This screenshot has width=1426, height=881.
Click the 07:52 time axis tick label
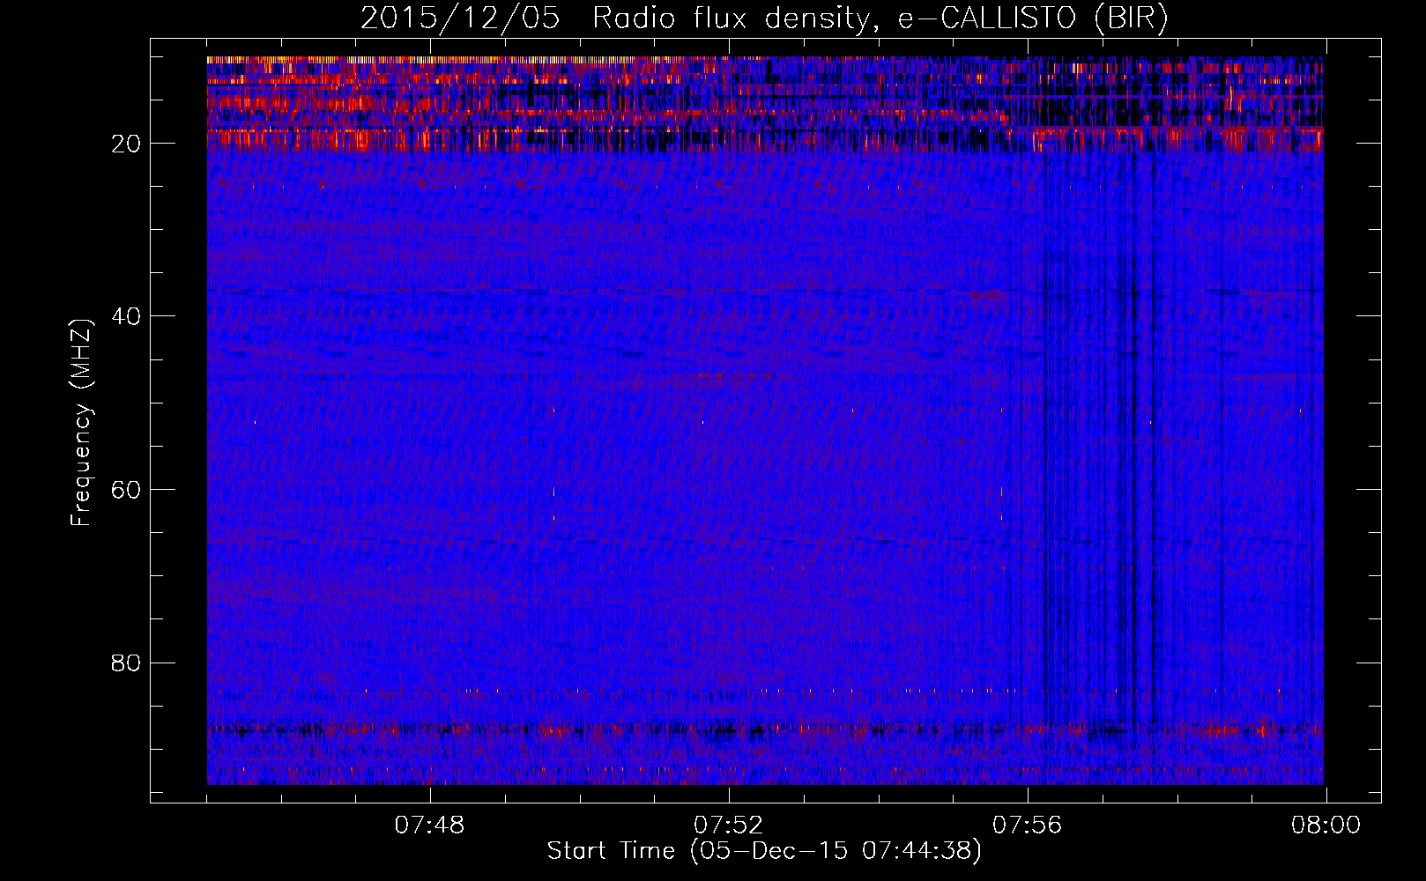click(x=728, y=825)
